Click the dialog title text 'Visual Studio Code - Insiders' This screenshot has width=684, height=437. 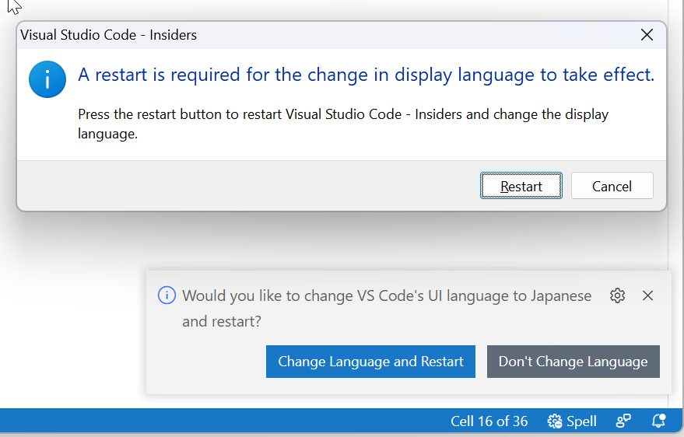point(109,35)
